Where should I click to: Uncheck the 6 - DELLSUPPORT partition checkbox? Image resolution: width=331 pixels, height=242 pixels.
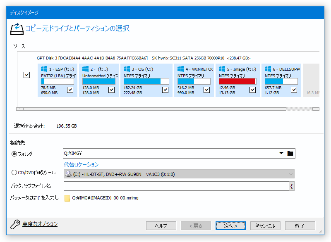(x=294, y=90)
